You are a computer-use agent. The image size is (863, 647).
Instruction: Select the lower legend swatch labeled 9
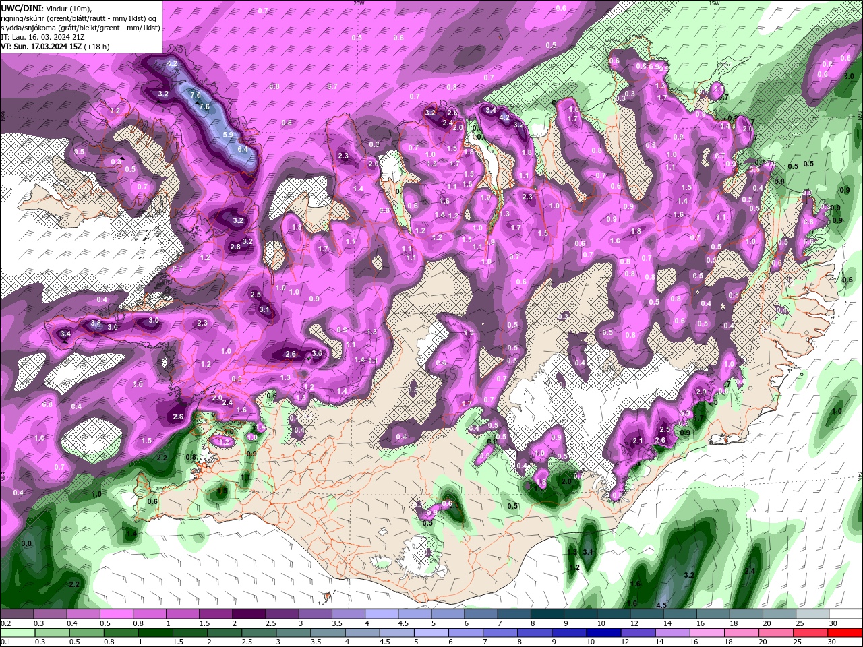568,633
